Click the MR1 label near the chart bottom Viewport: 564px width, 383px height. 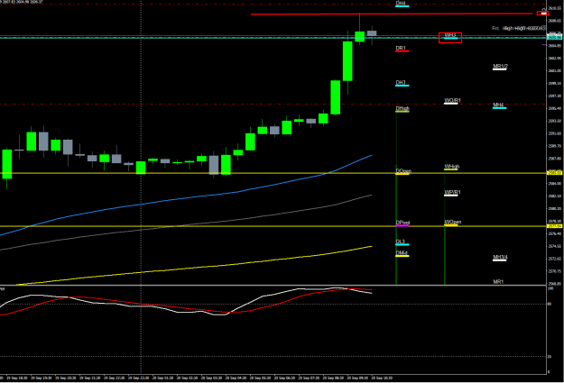point(498,282)
